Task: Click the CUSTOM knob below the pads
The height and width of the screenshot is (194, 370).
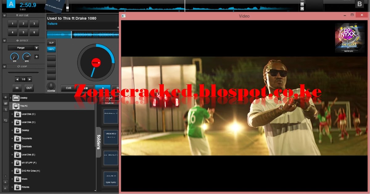Action: (51, 86)
